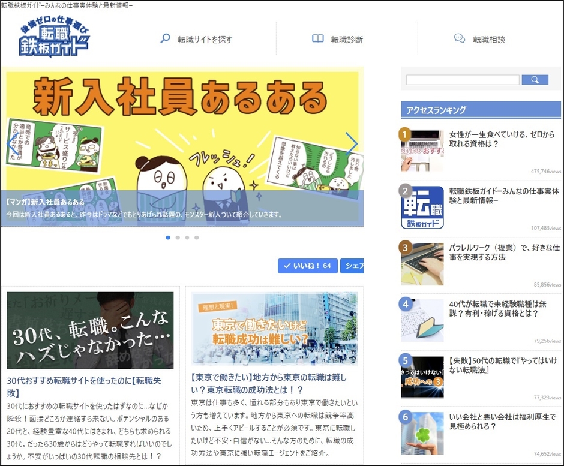Click the number 3 ranking badge
Image resolution: width=564 pixels, height=466 pixels.
click(405, 247)
